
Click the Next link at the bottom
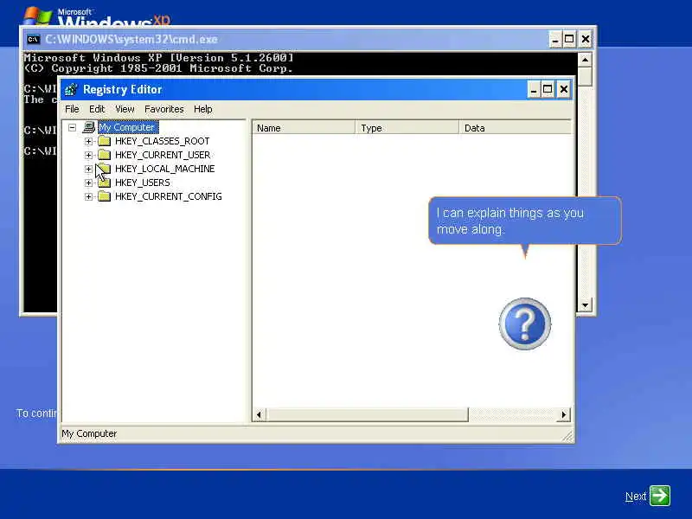[x=636, y=497]
